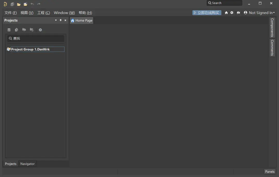Open the 视图 (V) menu
The height and width of the screenshot is (177, 279).
point(27,13)
